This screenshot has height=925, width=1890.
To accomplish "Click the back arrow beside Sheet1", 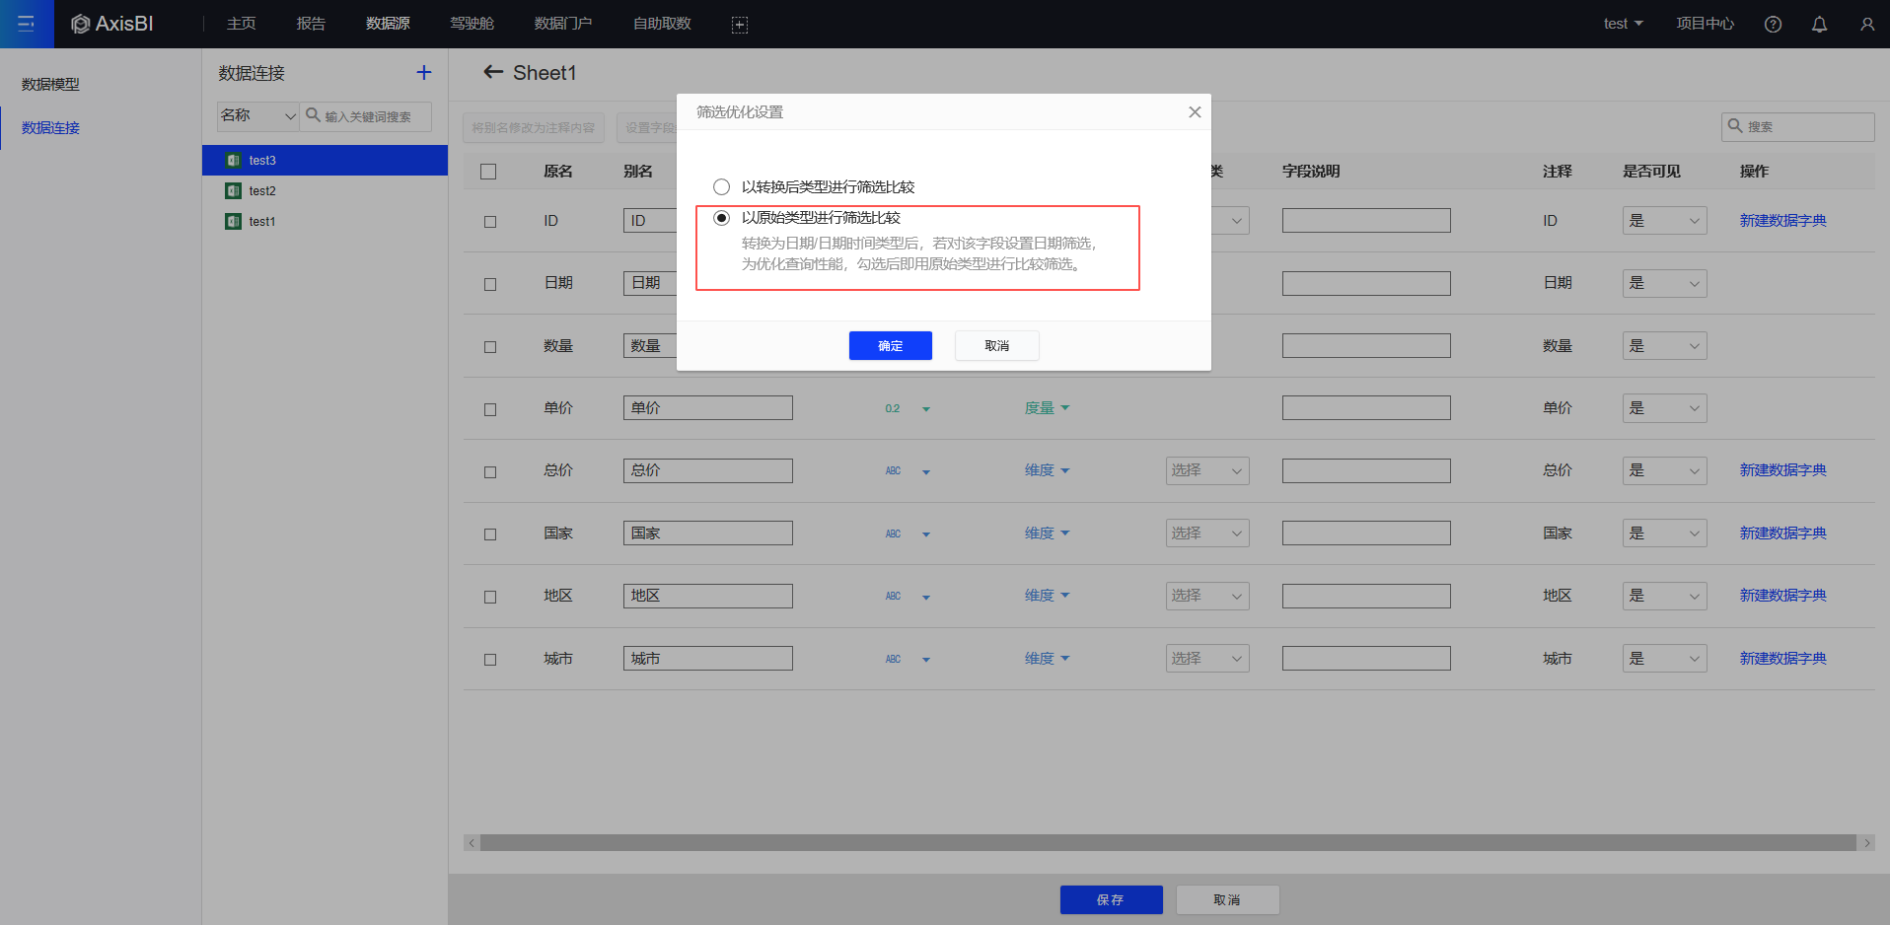I will [493, 72].
